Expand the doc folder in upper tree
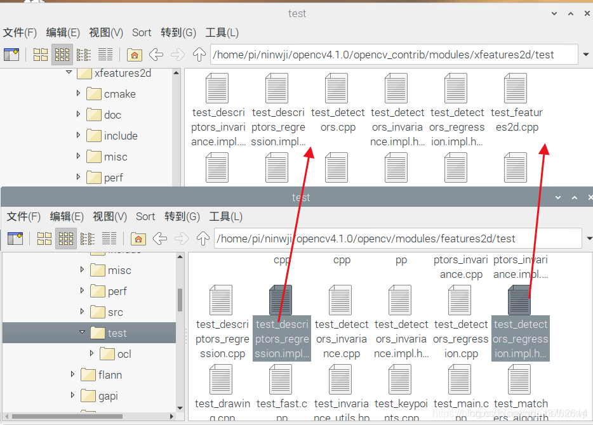 pyautogui.click(x=78, y=114)
